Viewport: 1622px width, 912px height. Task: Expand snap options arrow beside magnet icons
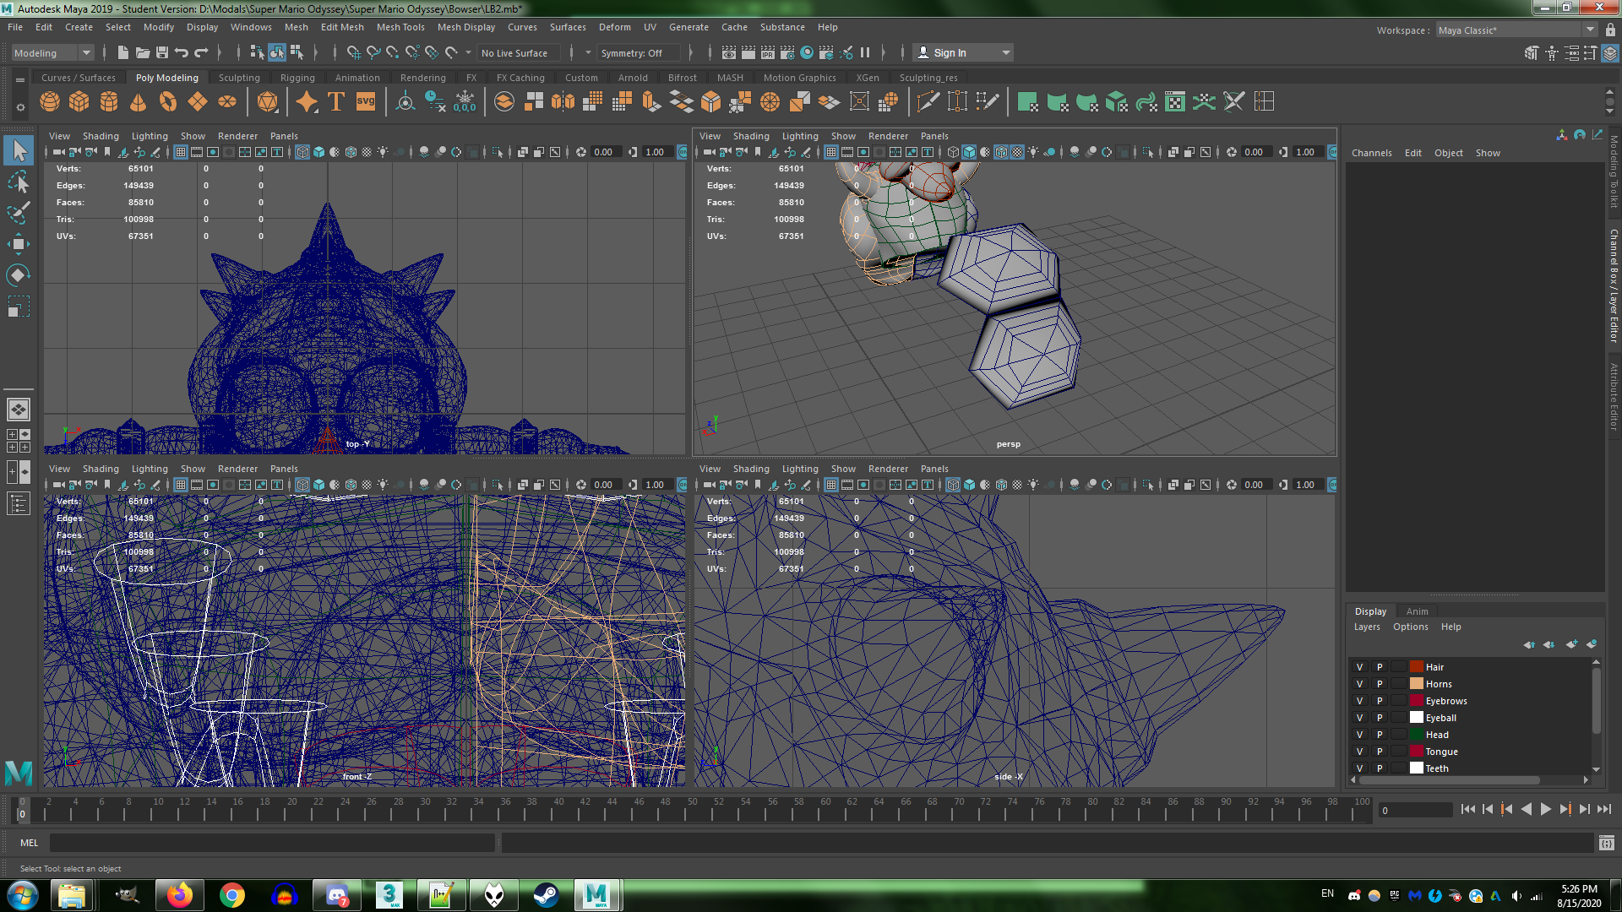pos(469,52)
